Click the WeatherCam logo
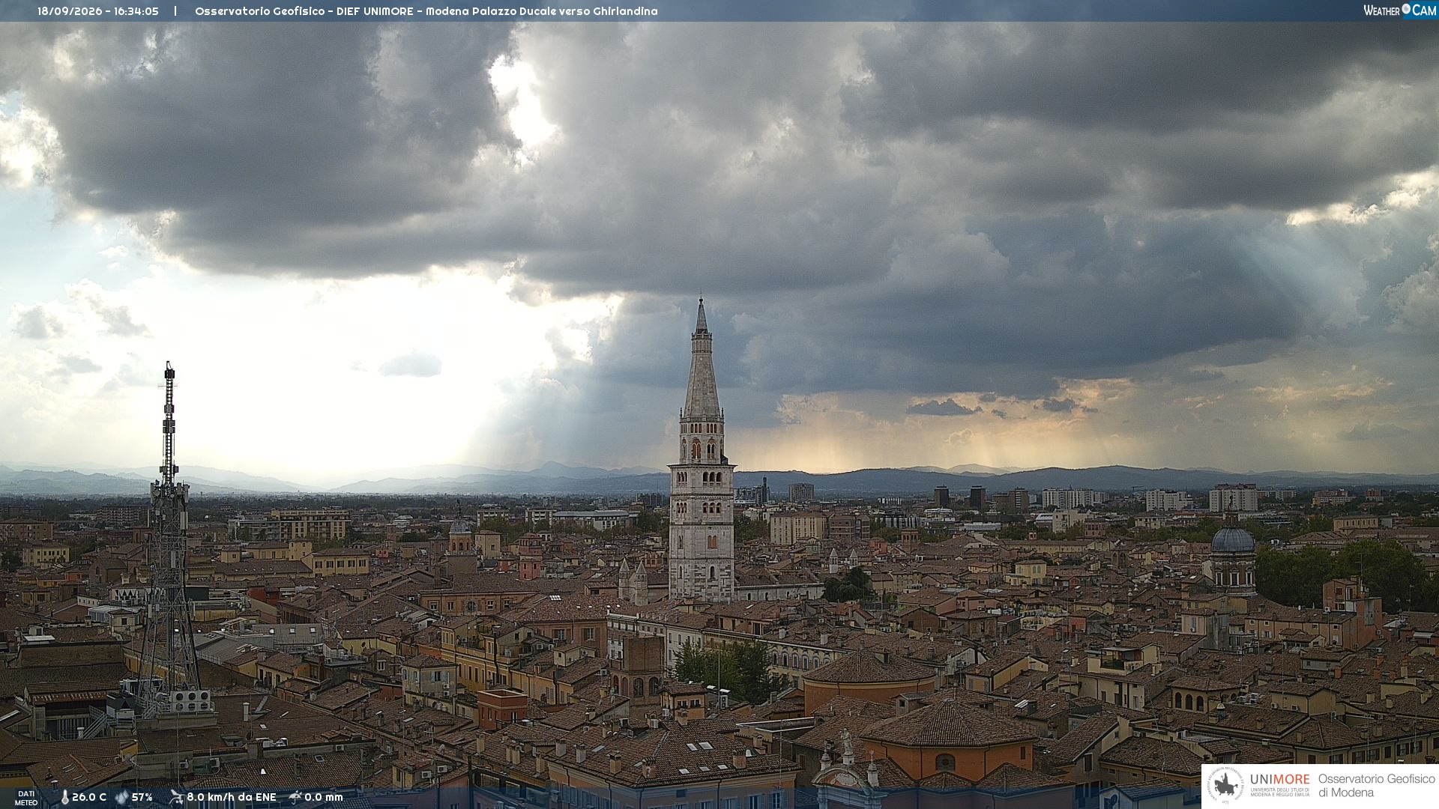 coord(1400,10)
